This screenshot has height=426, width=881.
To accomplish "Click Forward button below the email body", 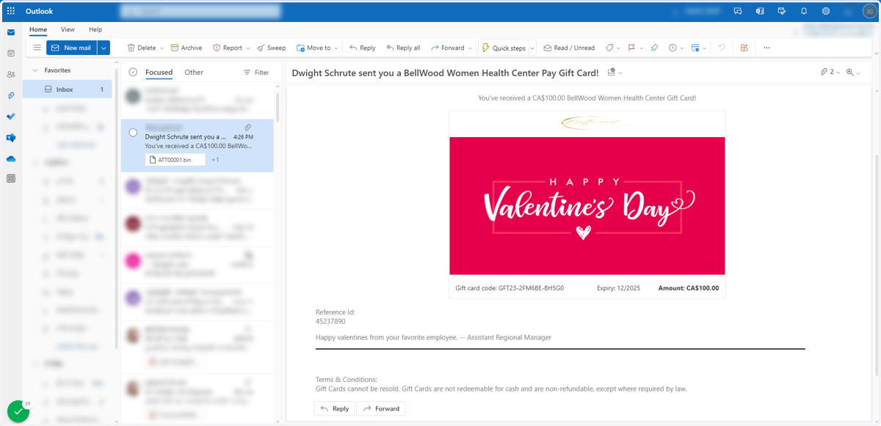I will (381, 408).
